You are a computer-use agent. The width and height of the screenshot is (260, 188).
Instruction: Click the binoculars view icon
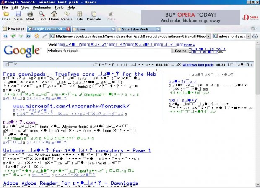(255, 36)
